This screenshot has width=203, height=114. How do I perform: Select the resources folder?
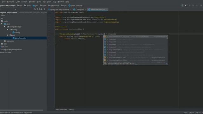[x=9, y=41]
